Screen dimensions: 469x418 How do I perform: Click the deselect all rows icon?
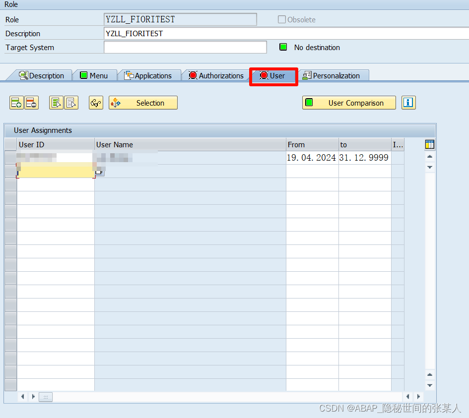coord(71,103)
